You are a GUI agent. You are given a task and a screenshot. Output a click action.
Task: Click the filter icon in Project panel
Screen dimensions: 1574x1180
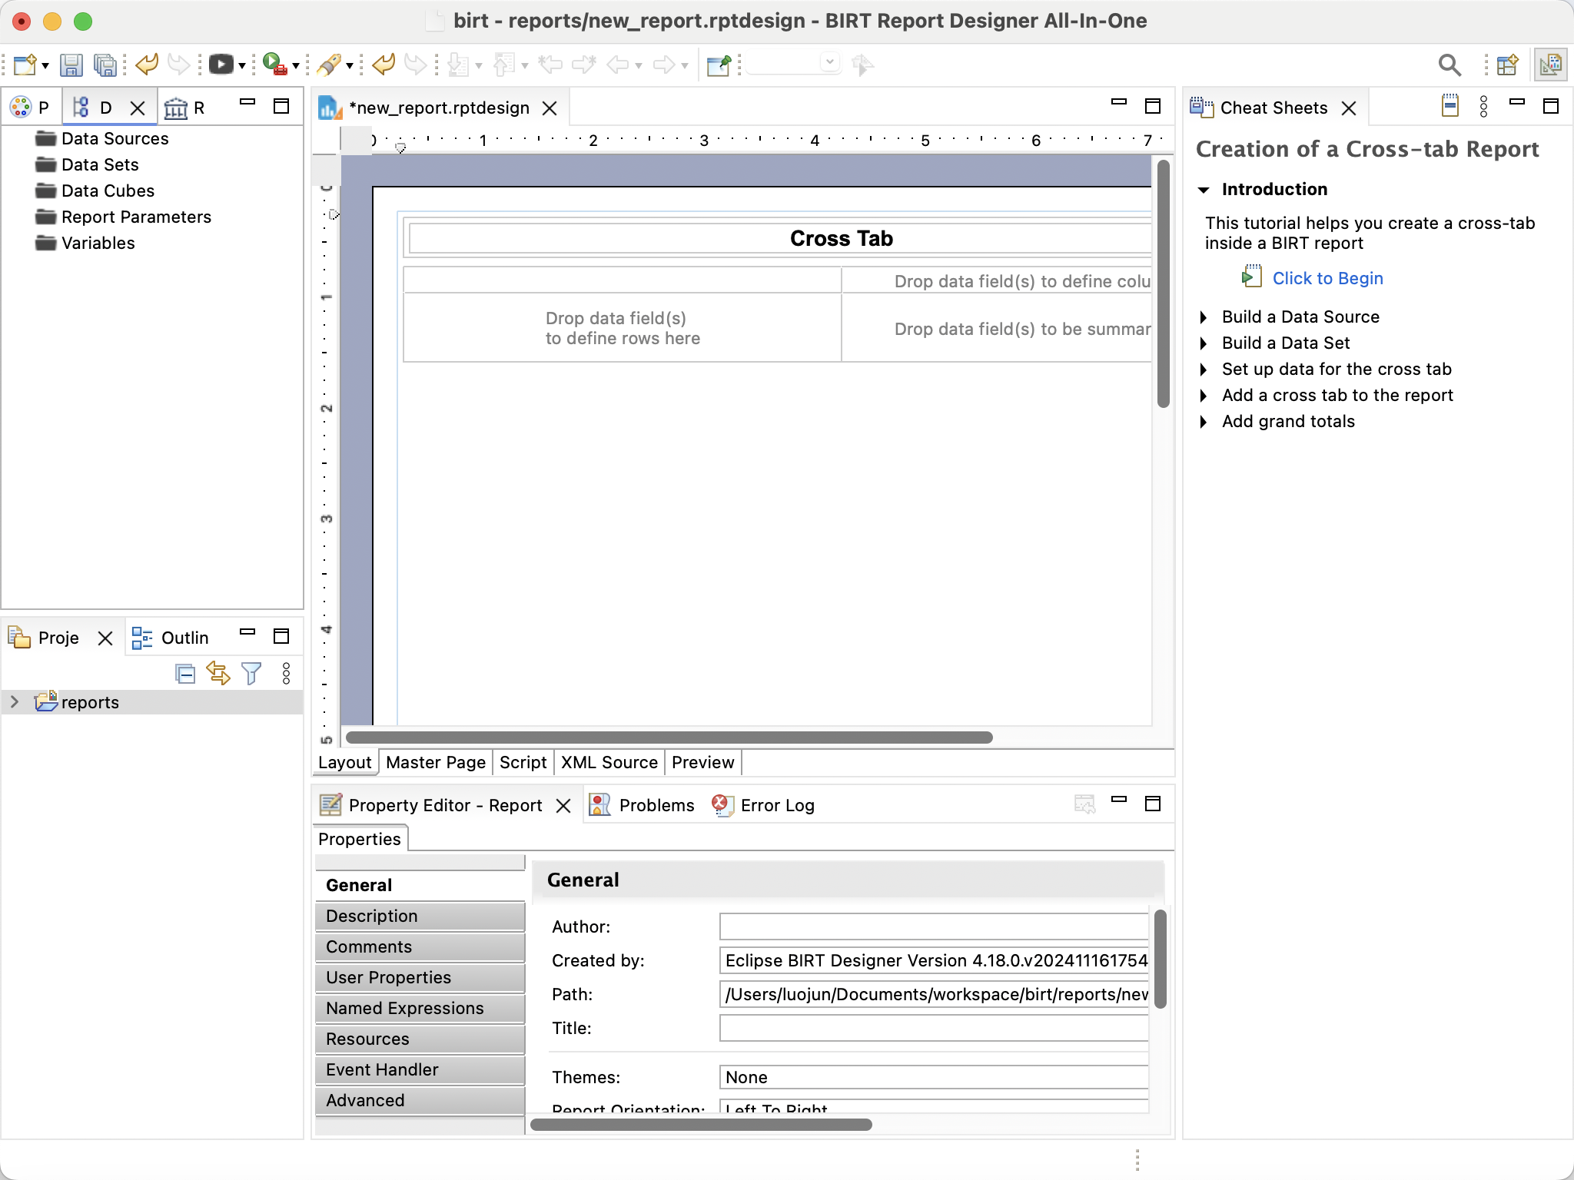(251, 674)
